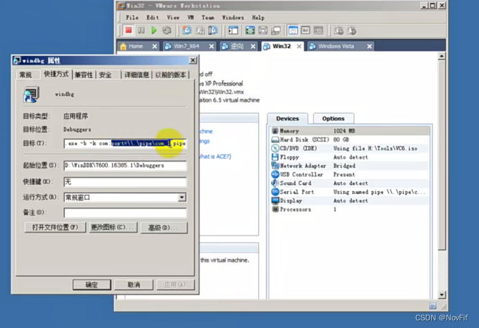Open the Windows menu

(x=233, y=18)
